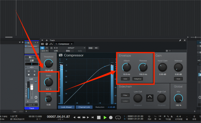
Task: Click the channel volume fader
Action: pyautogui.click(x=32, y=87)
